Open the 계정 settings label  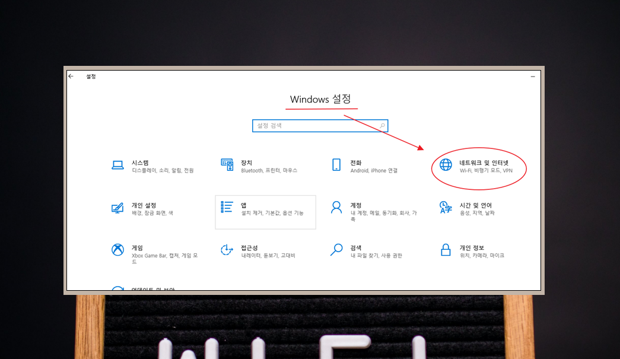tap(356, 205)
